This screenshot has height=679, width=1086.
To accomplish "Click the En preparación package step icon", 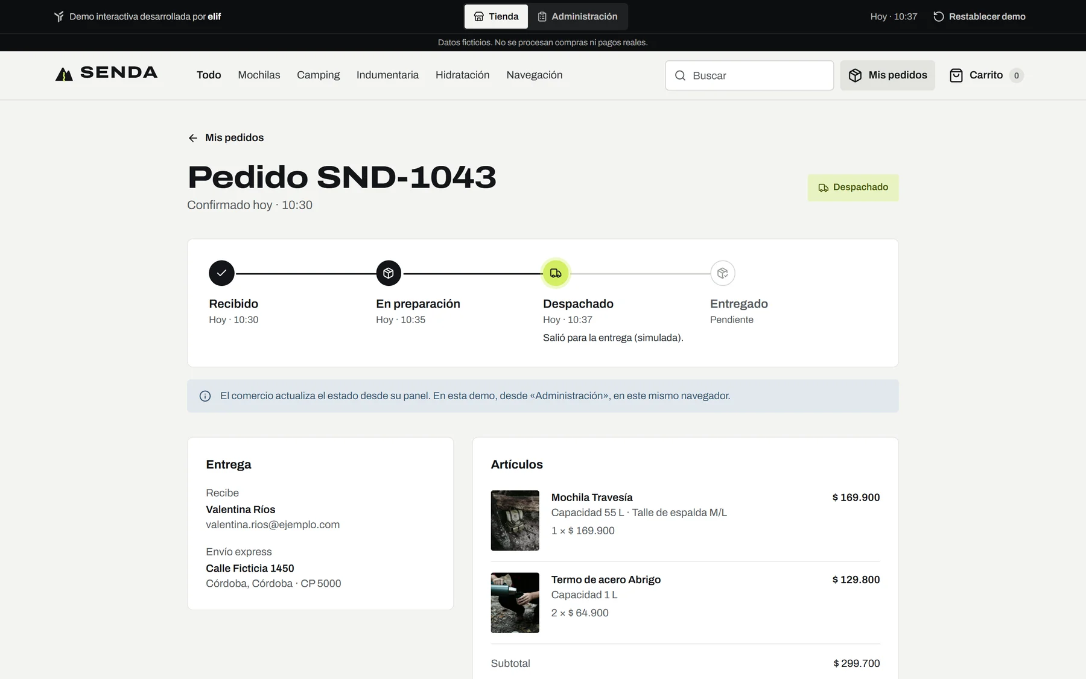I will 389,273.
